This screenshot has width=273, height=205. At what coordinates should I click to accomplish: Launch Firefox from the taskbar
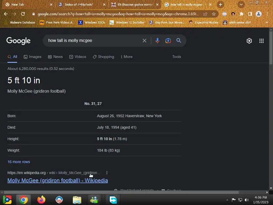(41, 200)
